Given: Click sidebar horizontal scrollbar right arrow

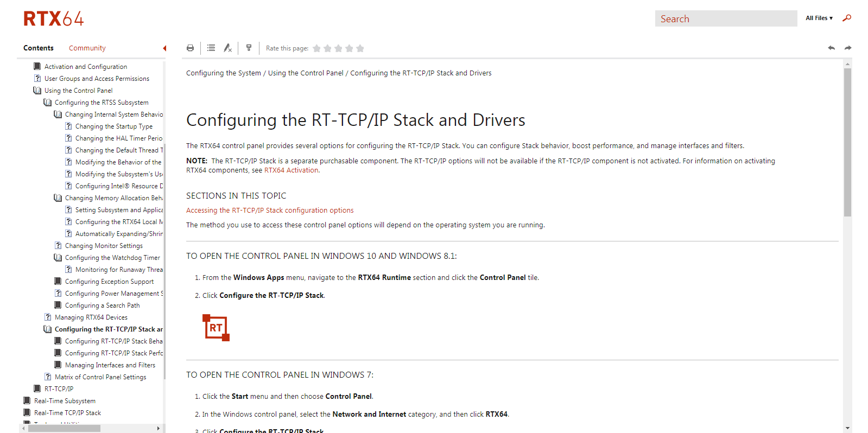Looking at the screenshot, I should (158, 428).
